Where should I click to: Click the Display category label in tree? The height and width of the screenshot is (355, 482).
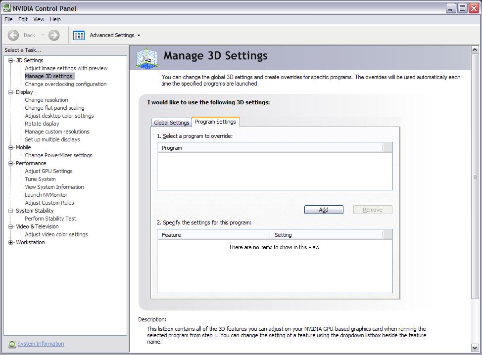pos(24,92)
